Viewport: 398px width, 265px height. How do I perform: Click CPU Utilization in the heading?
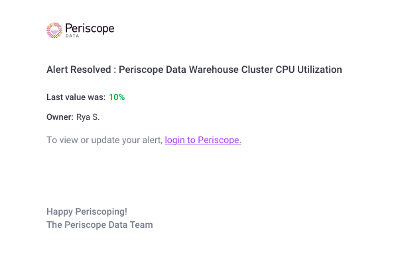click(308, 70)
